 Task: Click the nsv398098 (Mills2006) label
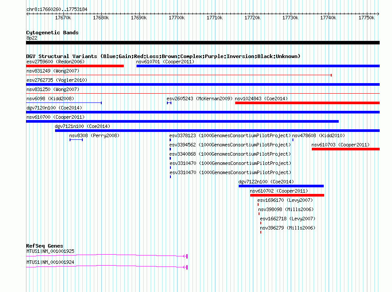pos(286,209)
